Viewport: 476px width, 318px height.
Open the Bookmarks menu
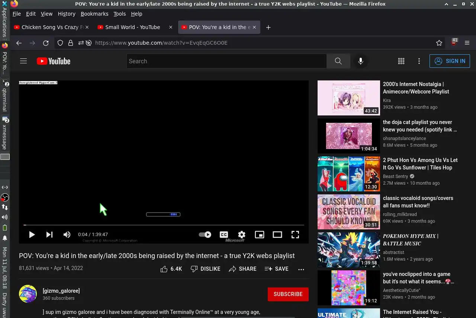94,14
